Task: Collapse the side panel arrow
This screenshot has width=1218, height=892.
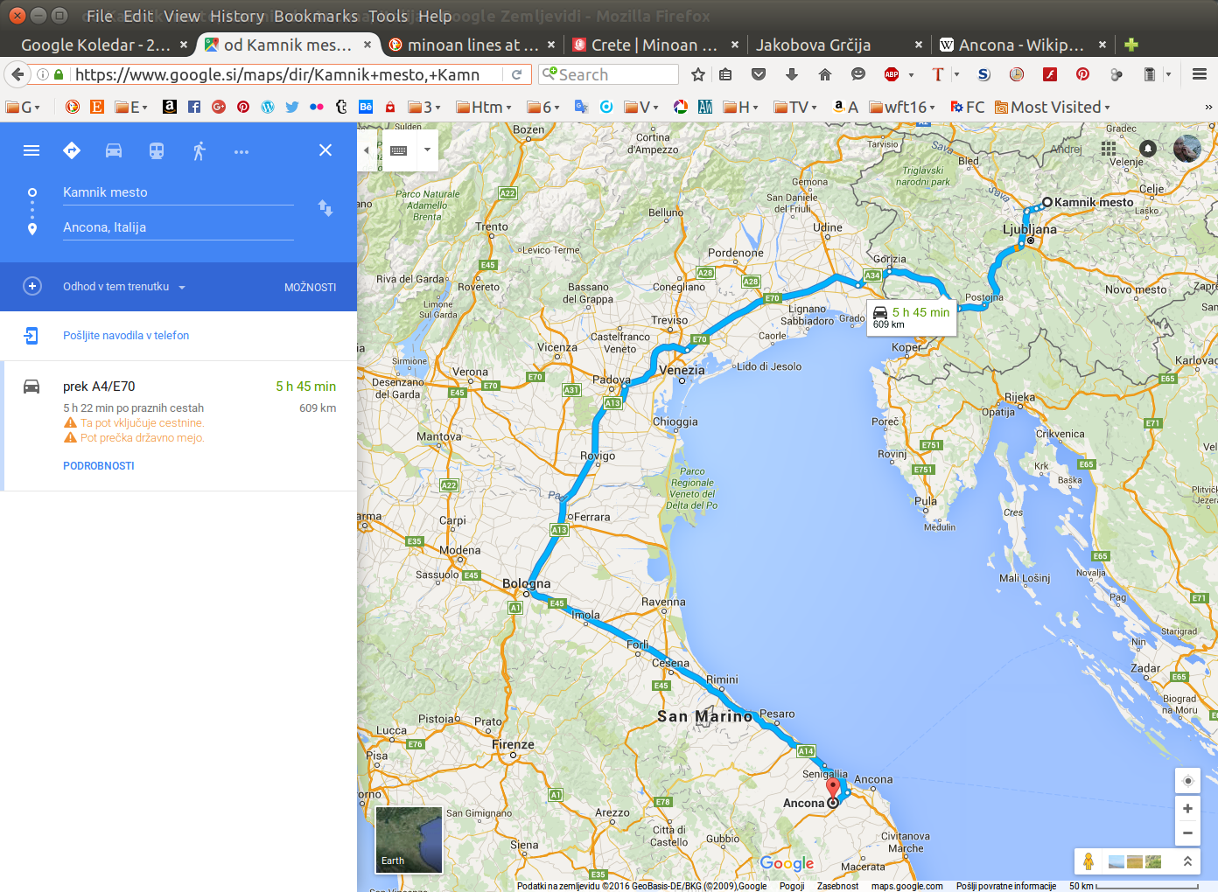Action: 367,150
